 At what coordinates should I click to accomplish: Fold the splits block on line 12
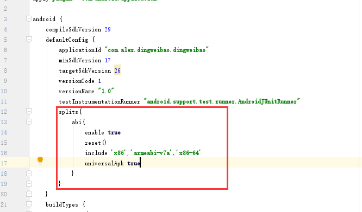click(29, 112)
